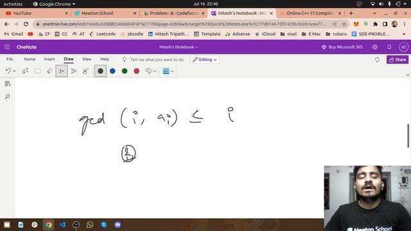Screen dimensions: 411x231
Task: Click the Undo arrow icon
Action: click(8, 71)
